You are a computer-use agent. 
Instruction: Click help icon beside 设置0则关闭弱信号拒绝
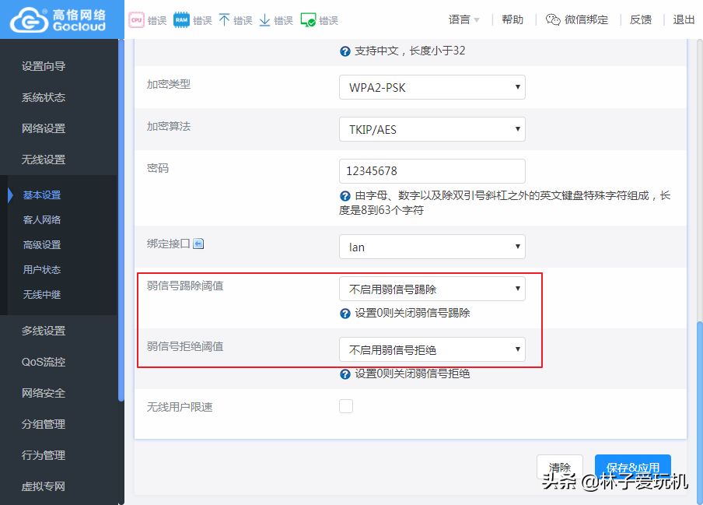[345, 374]
